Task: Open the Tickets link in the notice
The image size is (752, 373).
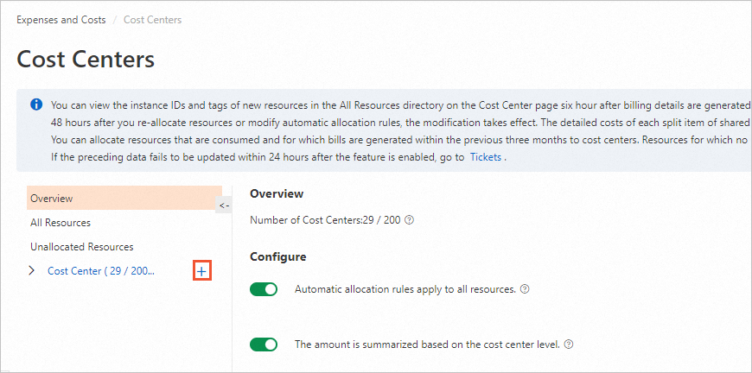Action: point(485,157)
